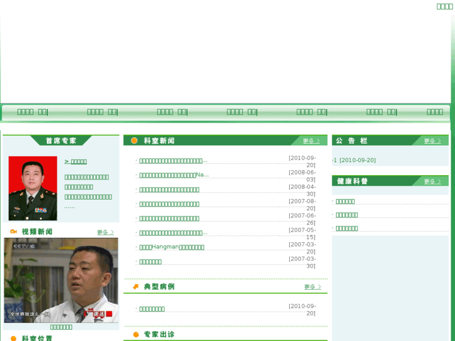Click the link at the page's top-right corner
Viewport: 455px width, 341px height.
pos(444,6)
